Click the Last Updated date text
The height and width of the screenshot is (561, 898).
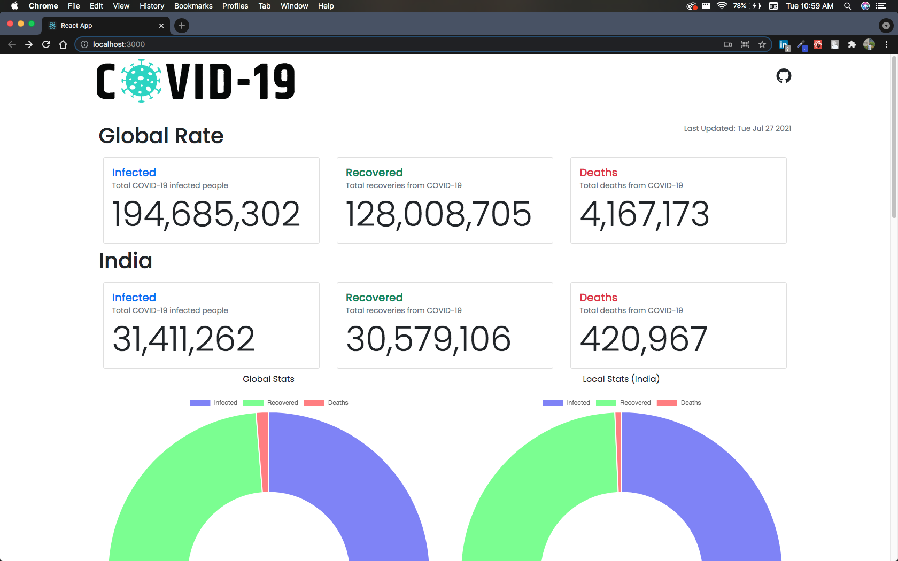point(738,128)
